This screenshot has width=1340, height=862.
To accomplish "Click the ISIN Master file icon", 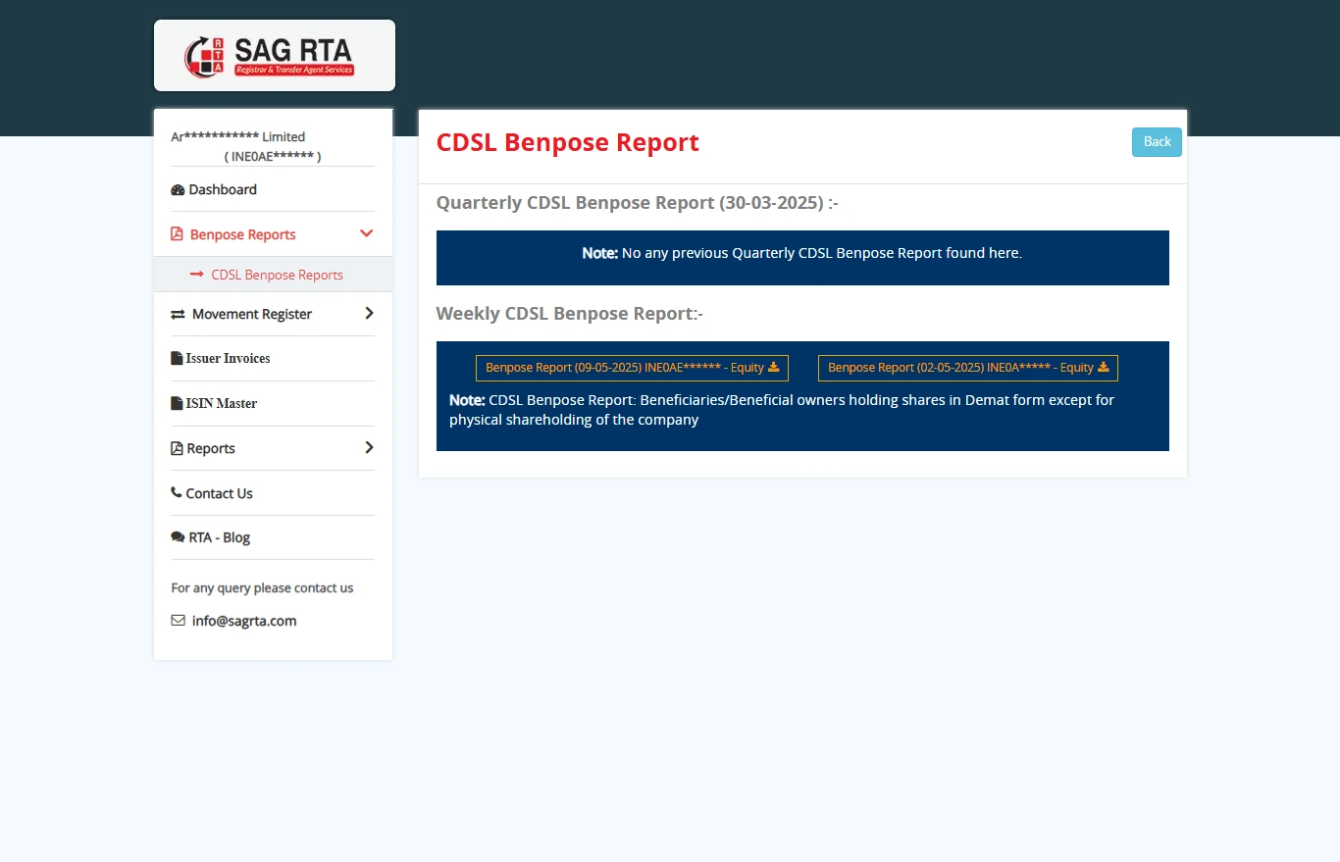I will click(177, 404).
